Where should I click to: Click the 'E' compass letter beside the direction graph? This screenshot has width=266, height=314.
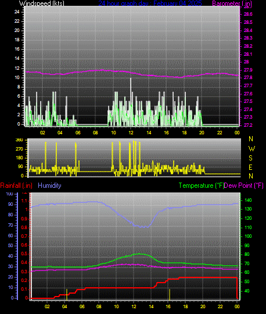(250, 167)
